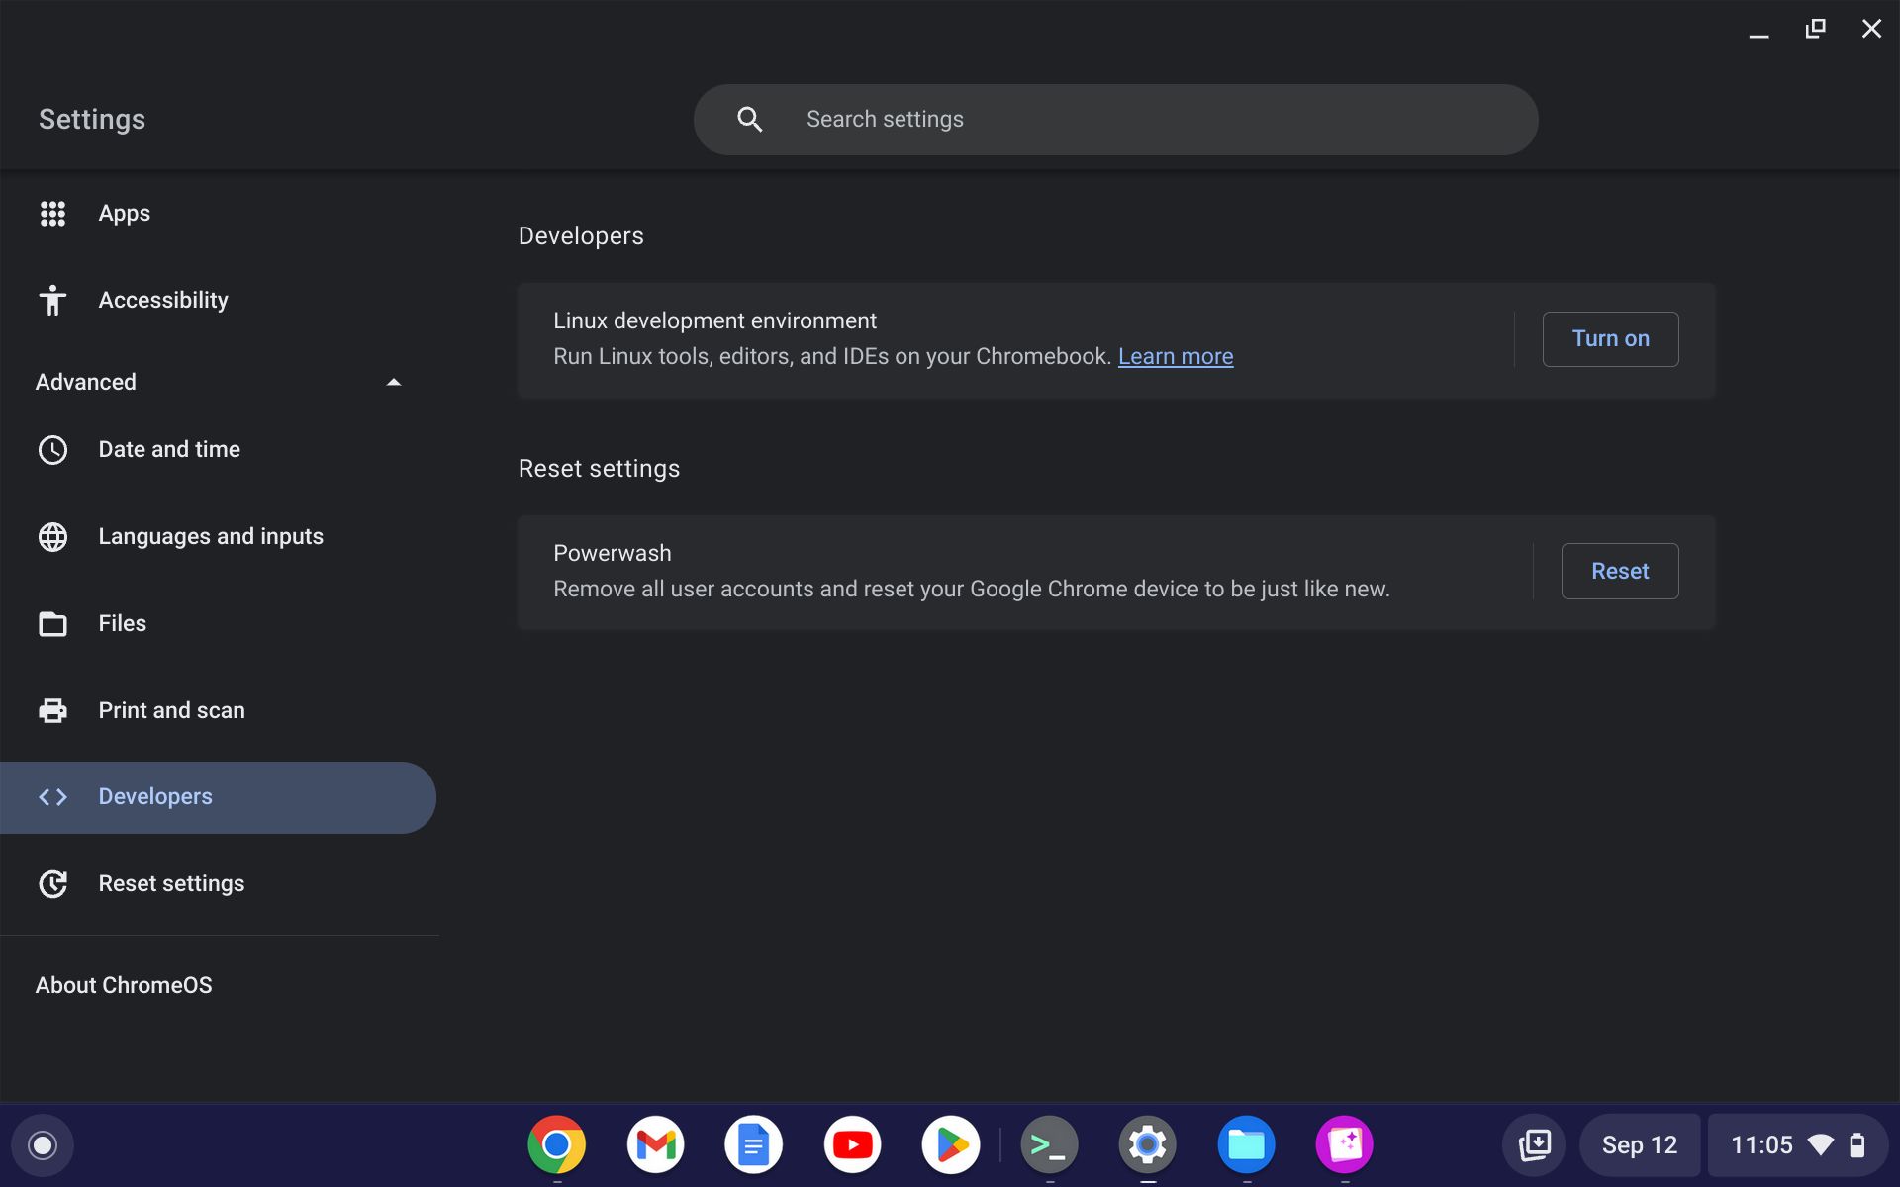Click the Date and time clock icon
Image resolution: width=1900 pixels, height=1187 pixels.
point(52,449)
